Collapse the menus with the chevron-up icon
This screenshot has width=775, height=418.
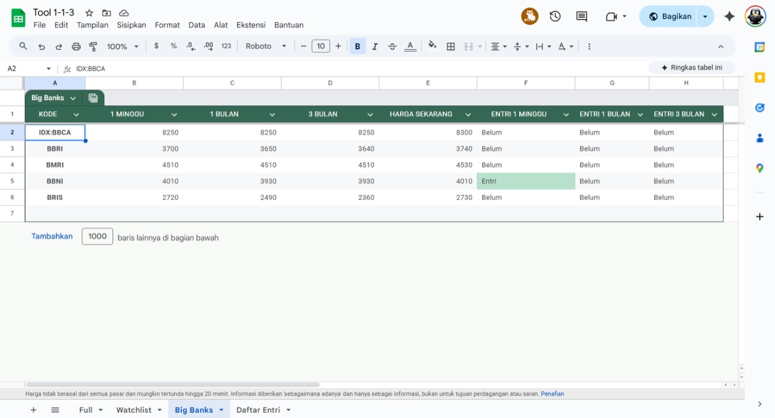pos(720,46)
